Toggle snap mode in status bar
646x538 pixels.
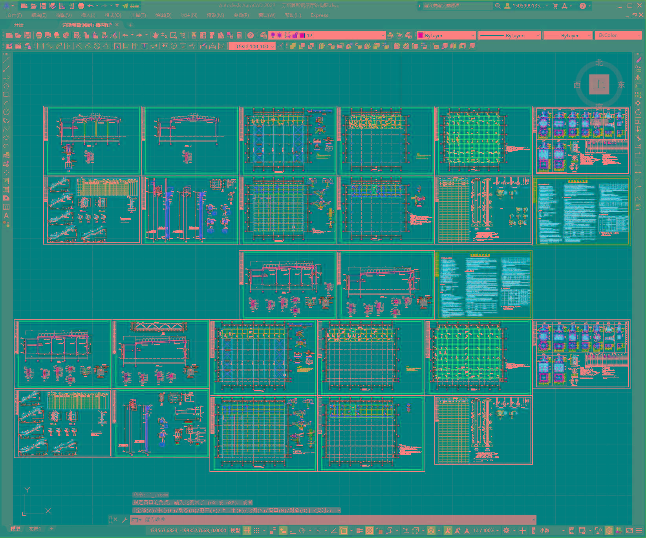tap(256, 531)
